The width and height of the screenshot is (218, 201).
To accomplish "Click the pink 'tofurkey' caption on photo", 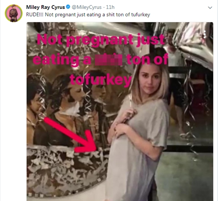I will coord(101,80).
